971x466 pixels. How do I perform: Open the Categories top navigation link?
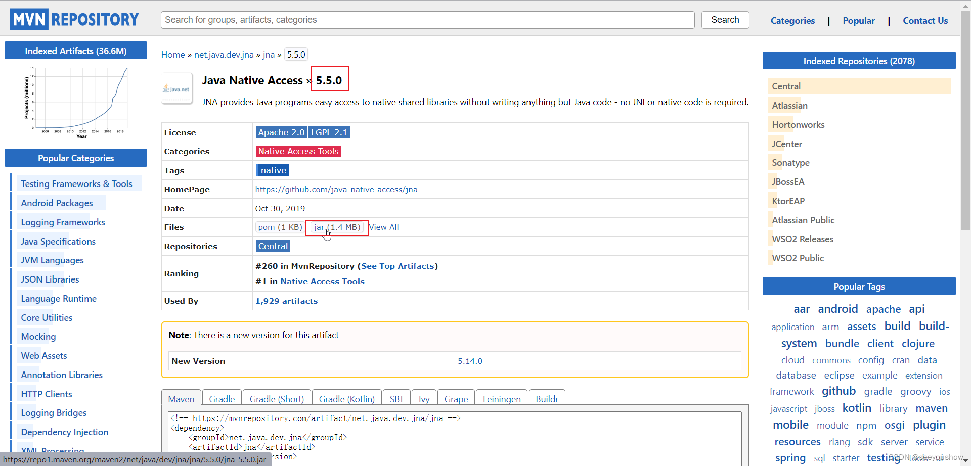[792, 21]
